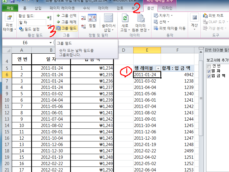Screen dimensions: 229x172
Task: Select column D header
Action: [123, 50]
